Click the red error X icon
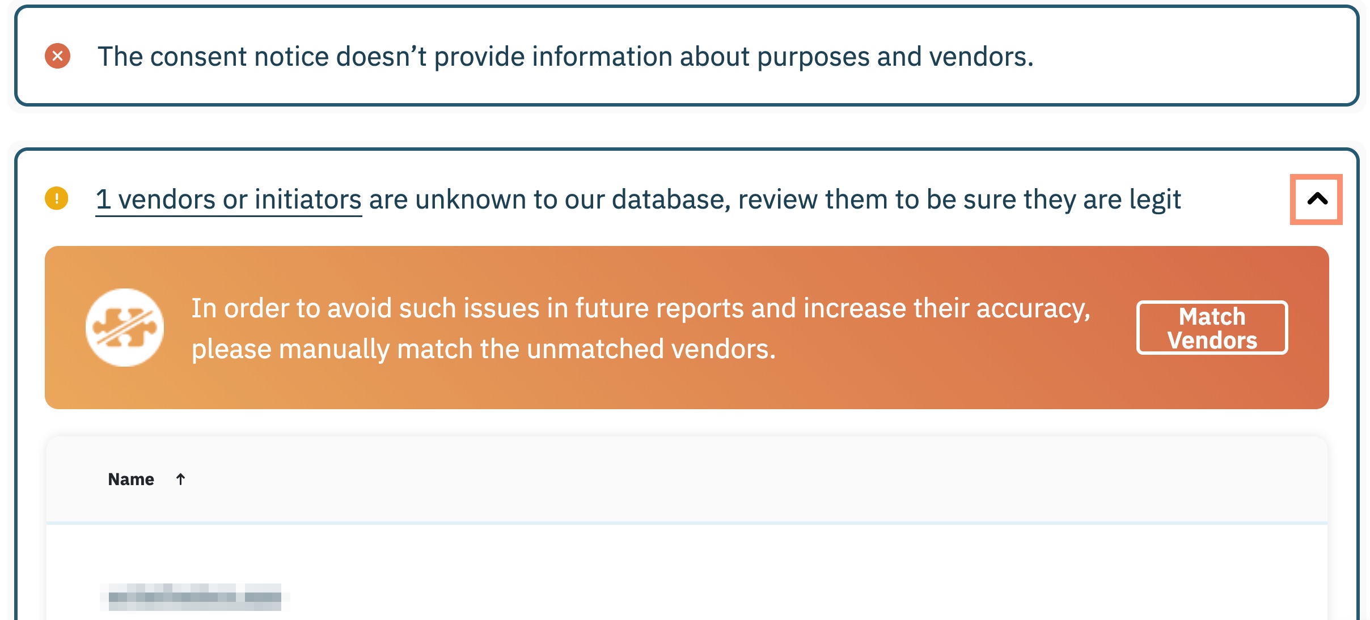 tap(57, 56)
